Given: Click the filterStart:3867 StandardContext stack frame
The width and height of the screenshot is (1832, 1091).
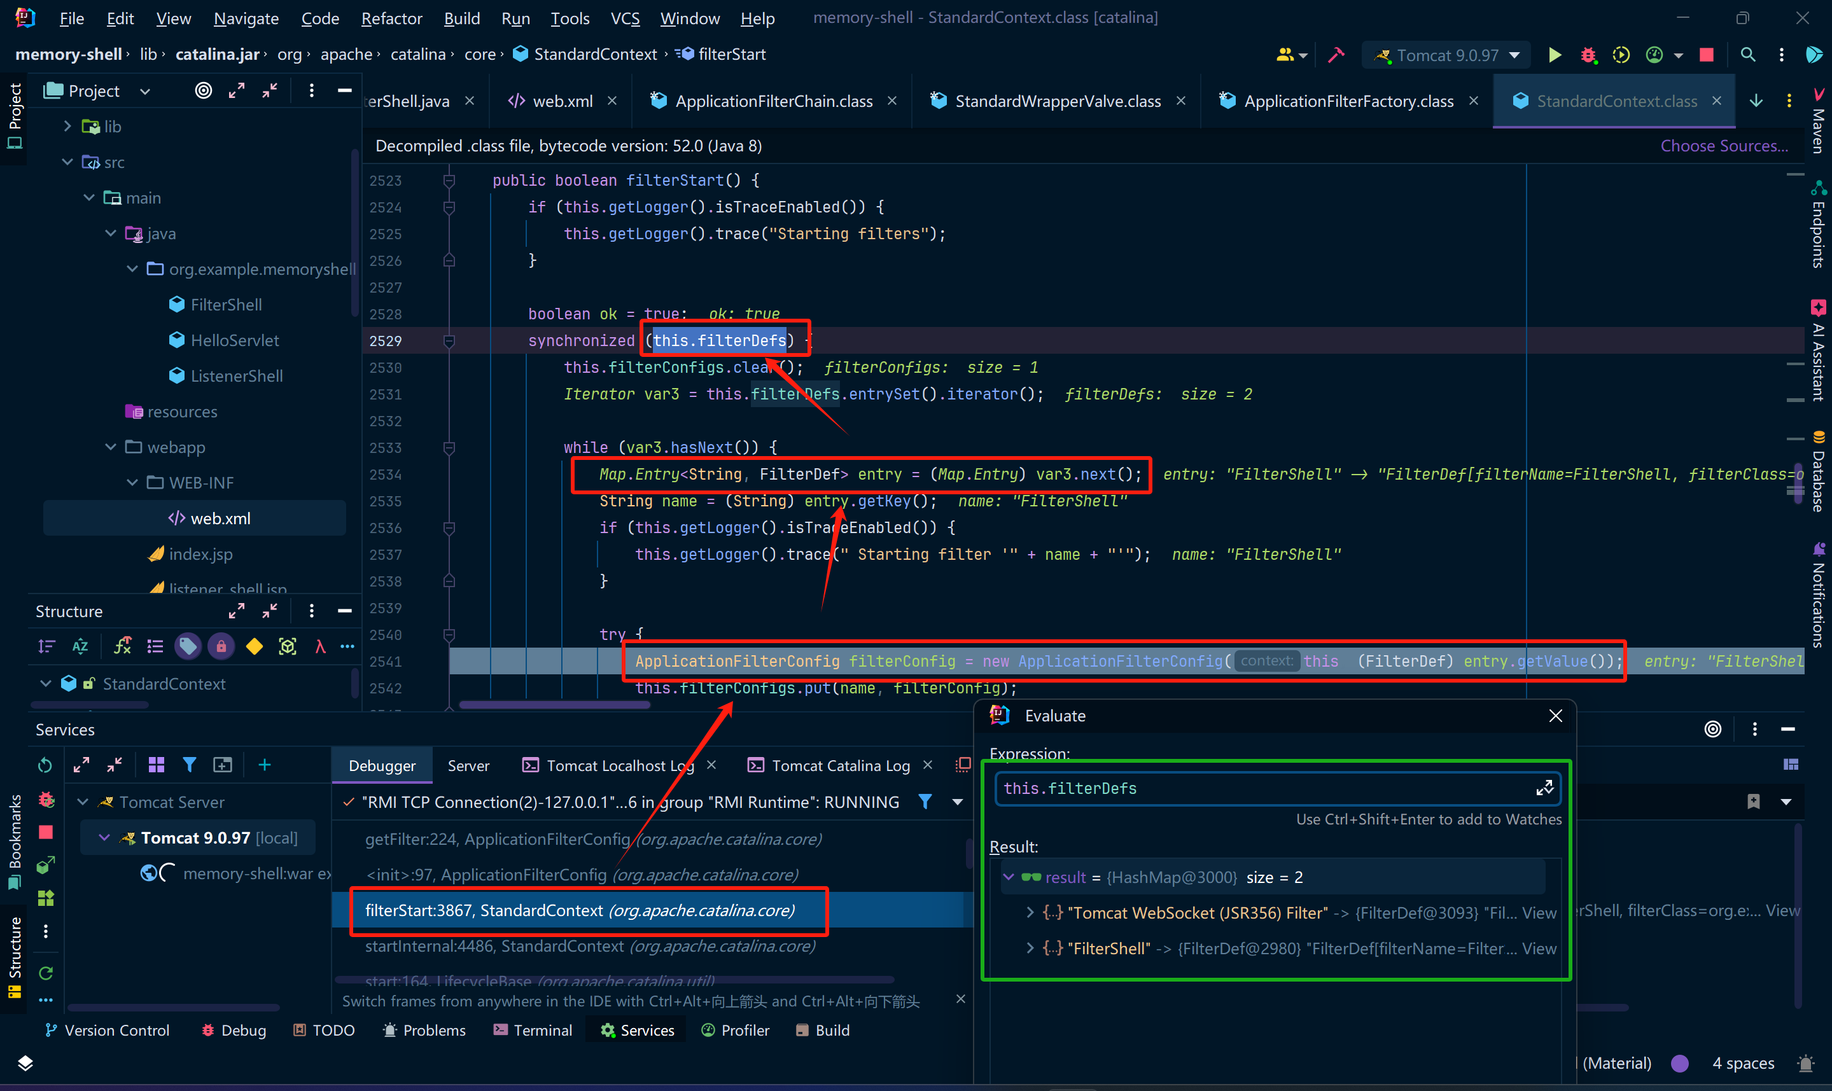Looking at the screenshot, I should (x=584, y=909).
